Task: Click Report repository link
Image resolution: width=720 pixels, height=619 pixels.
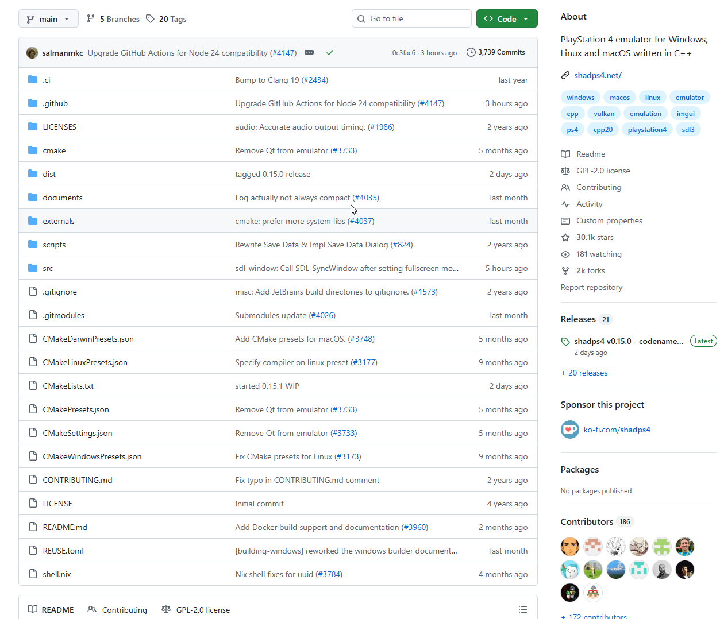Action: tap(591, 287)
